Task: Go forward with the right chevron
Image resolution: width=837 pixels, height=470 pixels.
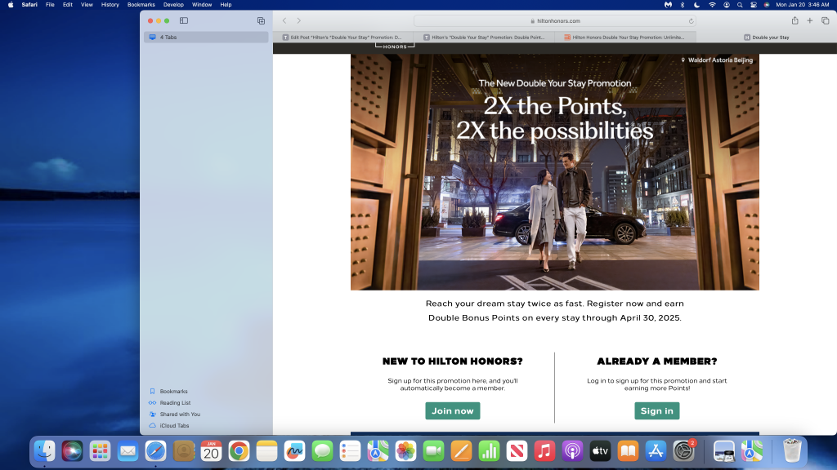Action: (299, 20)
